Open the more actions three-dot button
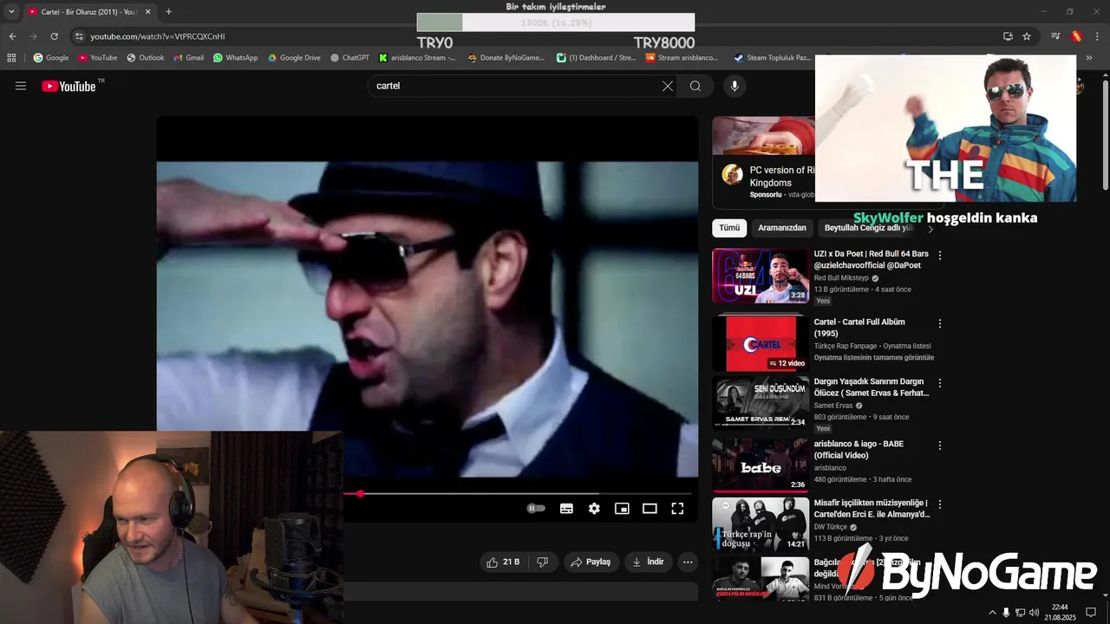 tap(688, 562)
